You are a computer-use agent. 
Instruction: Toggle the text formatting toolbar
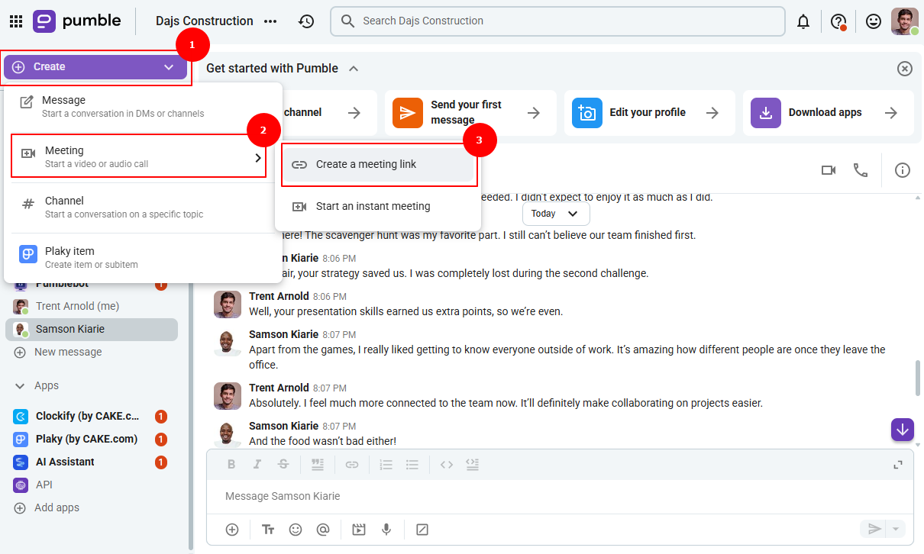[268, 530]
